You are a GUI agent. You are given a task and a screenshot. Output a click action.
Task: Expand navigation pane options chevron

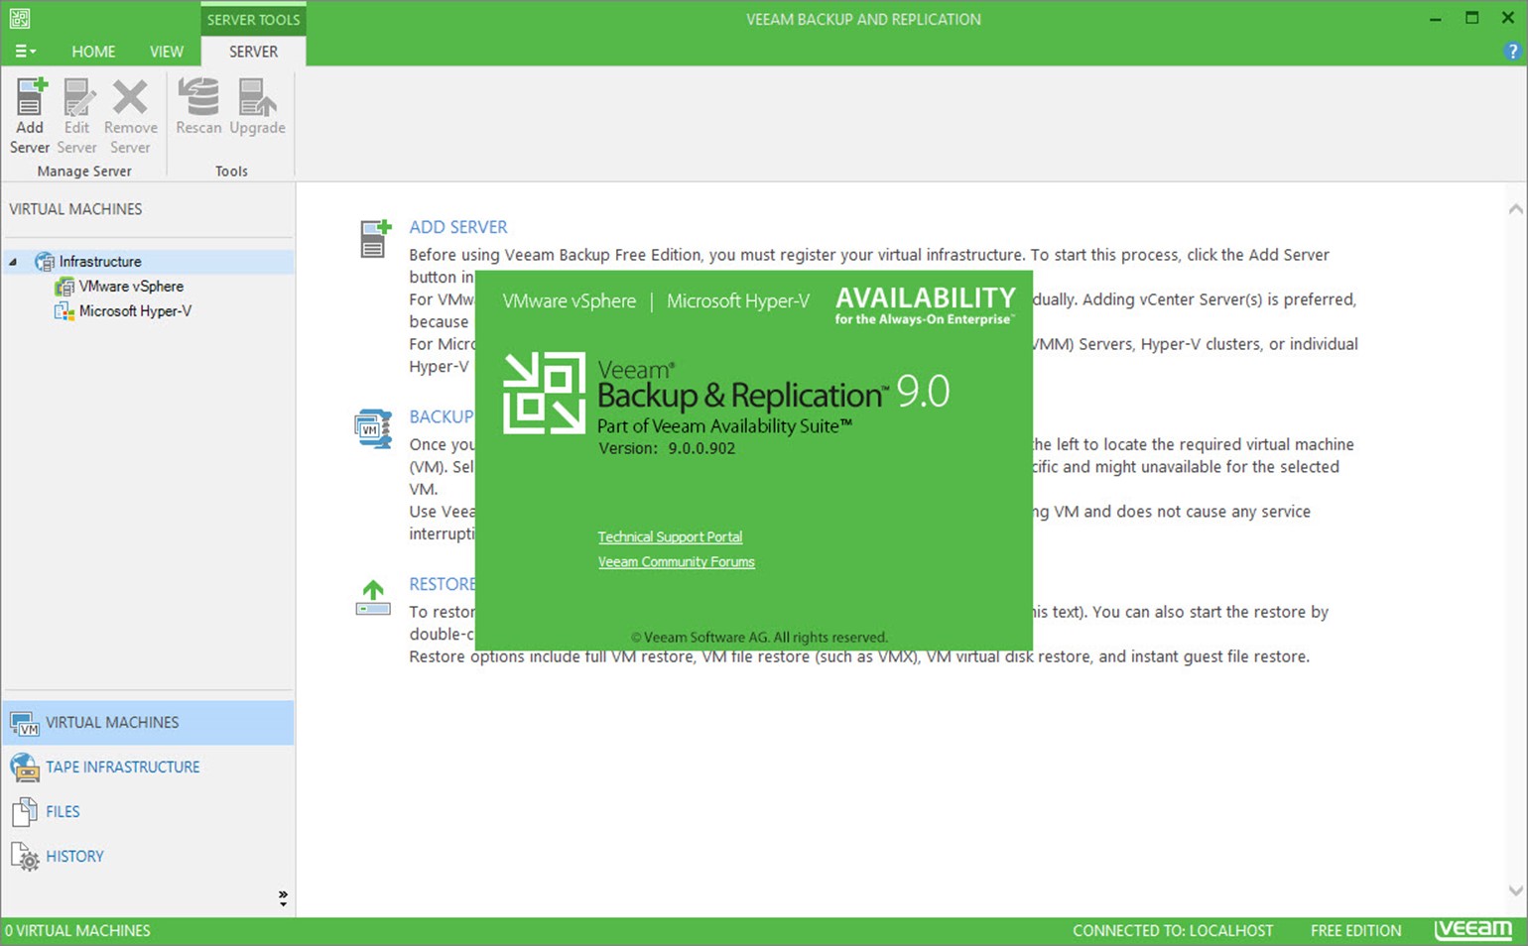point(283,898)
